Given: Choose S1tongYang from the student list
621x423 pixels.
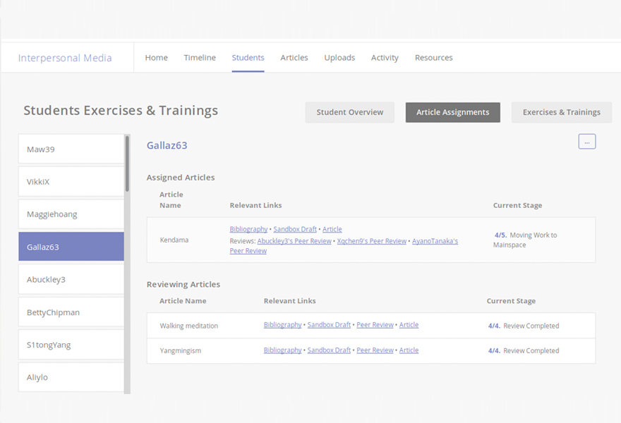Looking at the screenshot, I should pos(71,345).
